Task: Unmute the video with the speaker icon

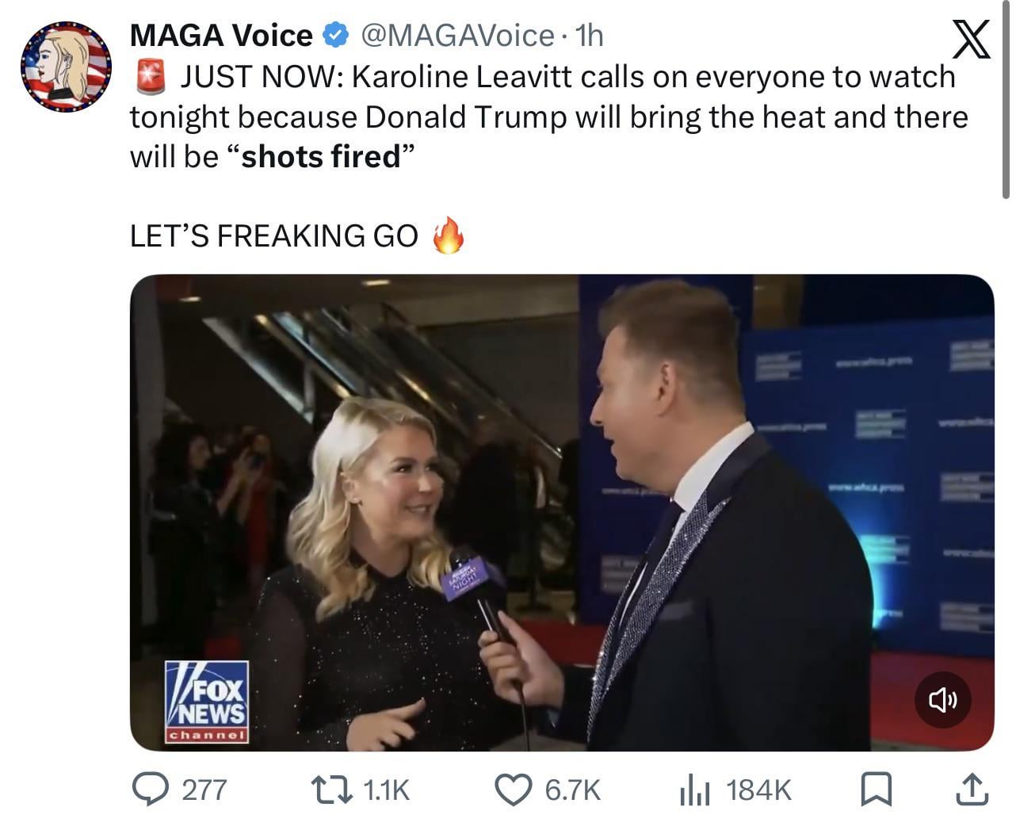Action: coord(942,699)
